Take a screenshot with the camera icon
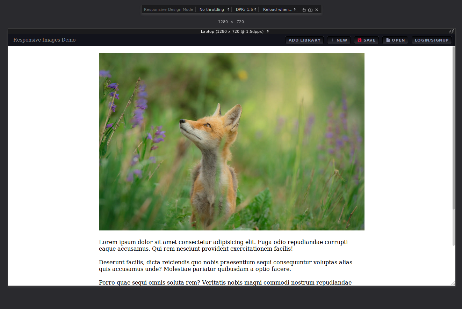Screen dimensions: 462x309 pos(310,10)
